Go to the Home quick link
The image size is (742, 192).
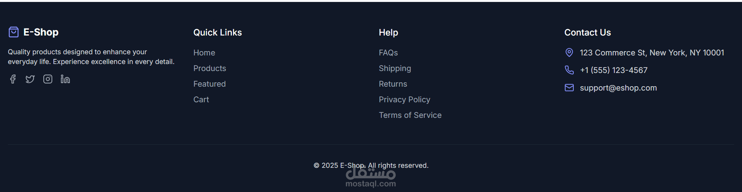coord(204,53)
